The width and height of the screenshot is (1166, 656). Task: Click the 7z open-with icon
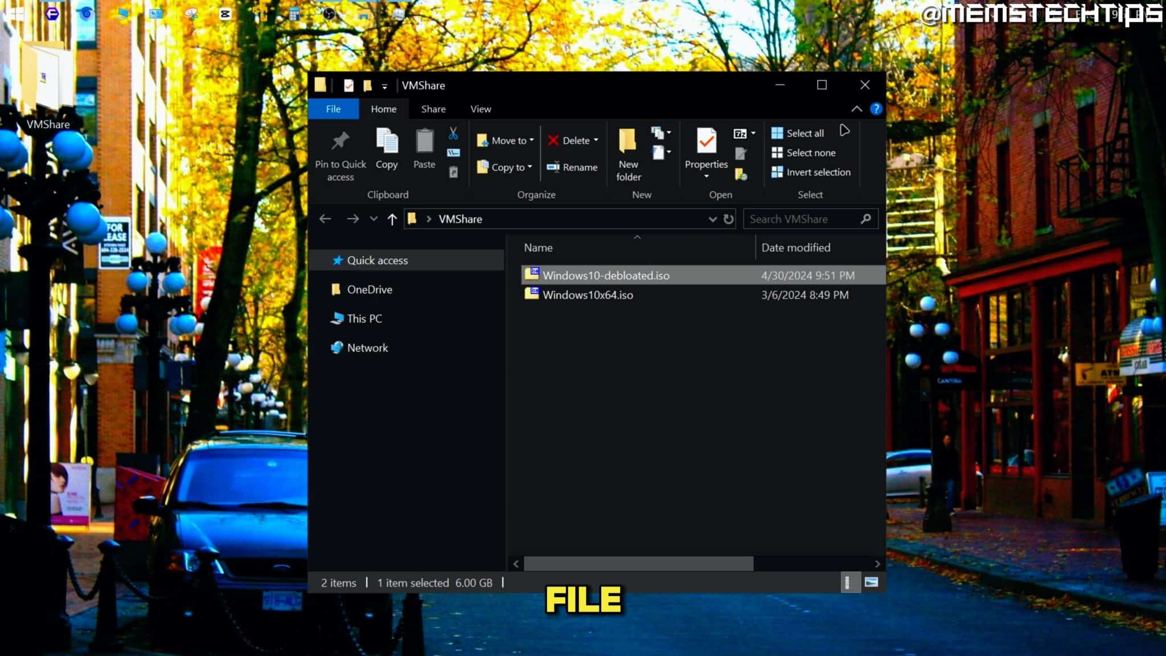740,134
